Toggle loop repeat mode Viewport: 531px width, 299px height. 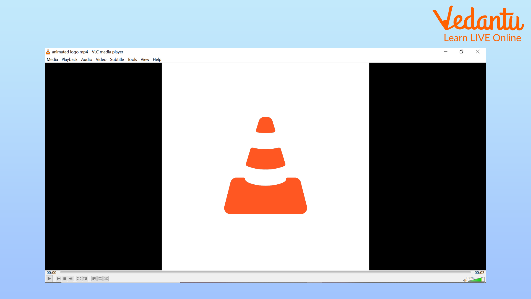coord(100,279)
